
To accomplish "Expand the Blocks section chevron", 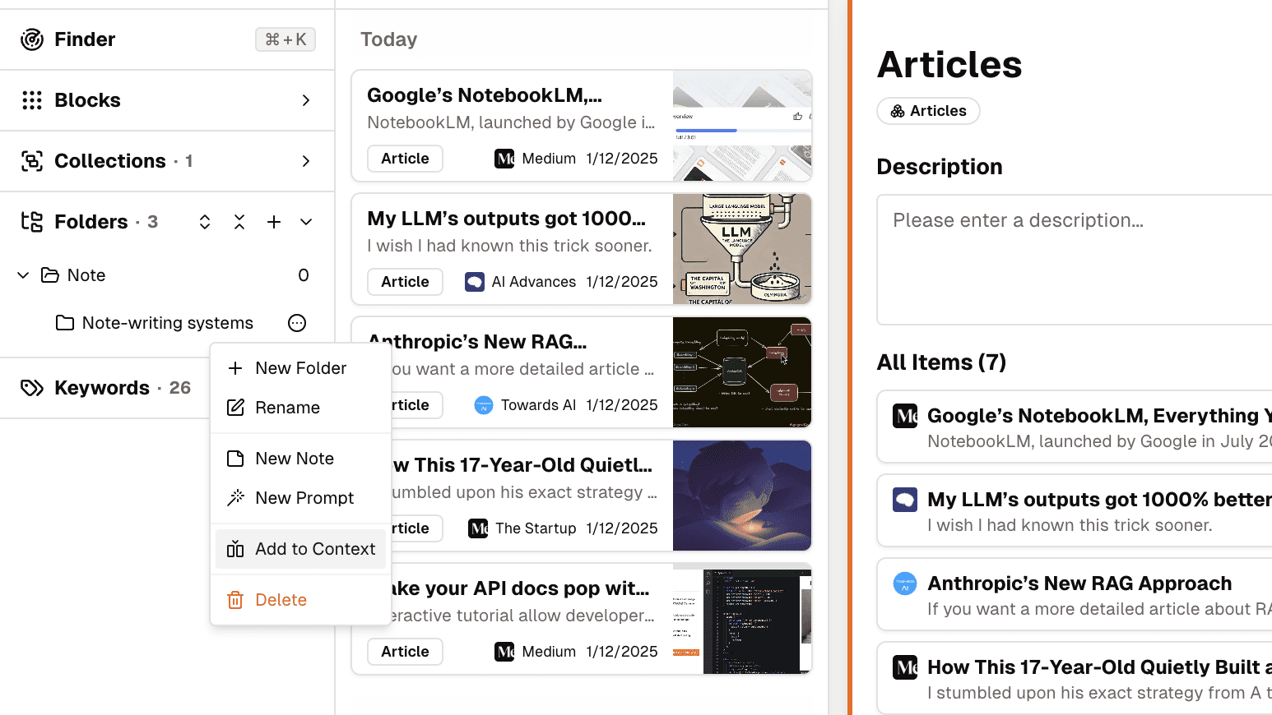I will (306, 100).
